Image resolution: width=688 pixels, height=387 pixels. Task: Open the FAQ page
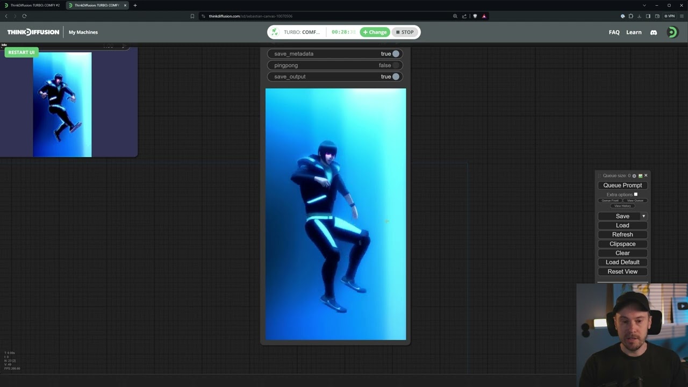click(x=614, y=32)
